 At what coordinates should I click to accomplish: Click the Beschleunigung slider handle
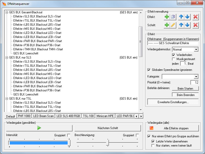(x=108, y=142)
